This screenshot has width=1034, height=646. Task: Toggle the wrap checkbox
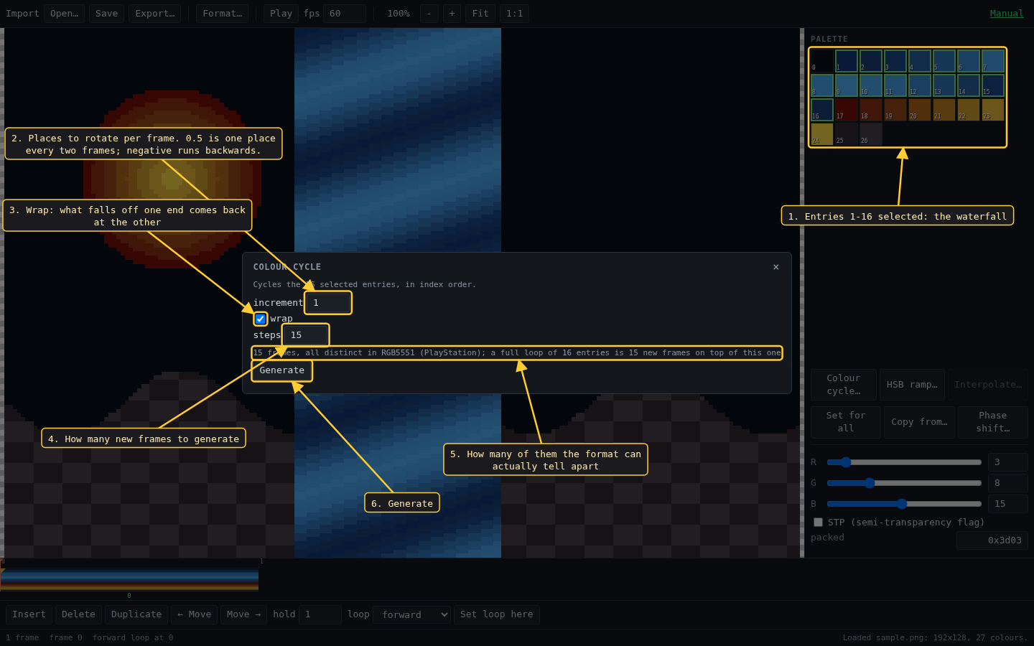click(x=261, y=319)
